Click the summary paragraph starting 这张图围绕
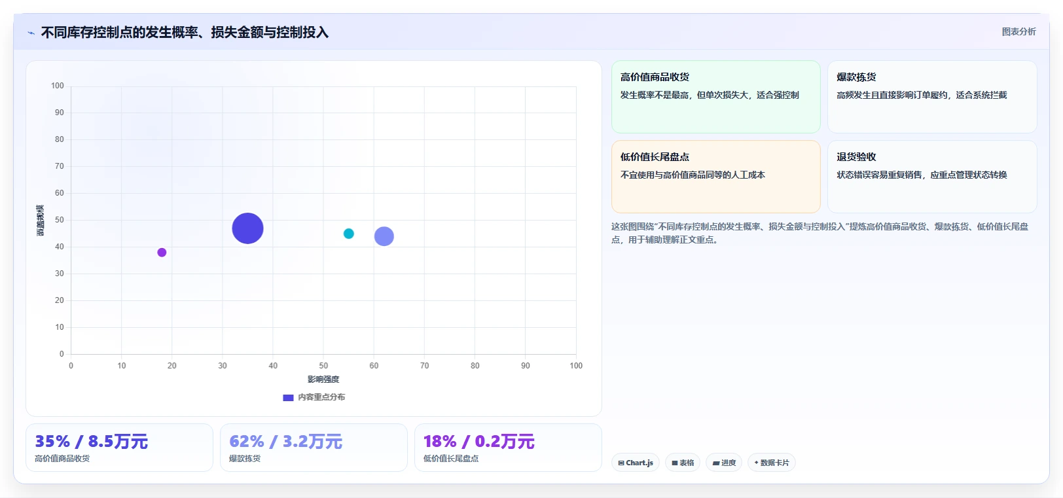This screenshot has height=498, width=1063. tap(820, 233)
